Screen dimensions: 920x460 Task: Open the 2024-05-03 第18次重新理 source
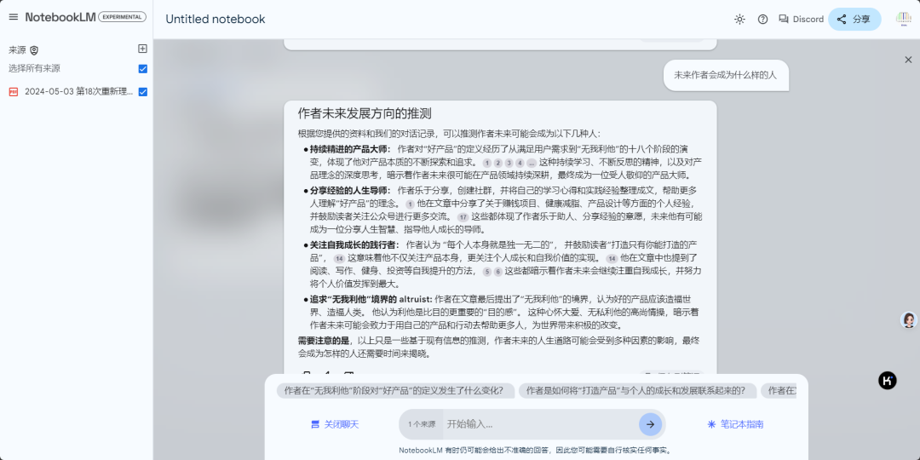click(x=78, y=92)
